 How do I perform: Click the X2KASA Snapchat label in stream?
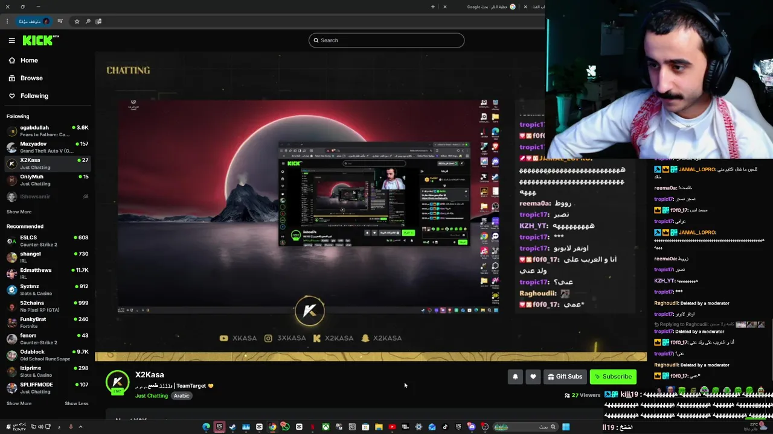coord(381,338)
